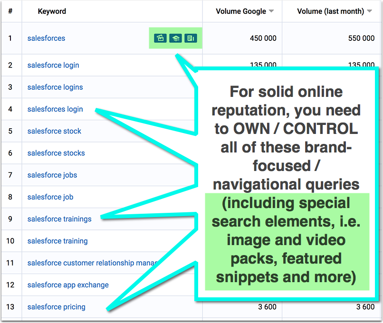
Task: Click the graduation cap icon for salesforces
Action: 175,38
